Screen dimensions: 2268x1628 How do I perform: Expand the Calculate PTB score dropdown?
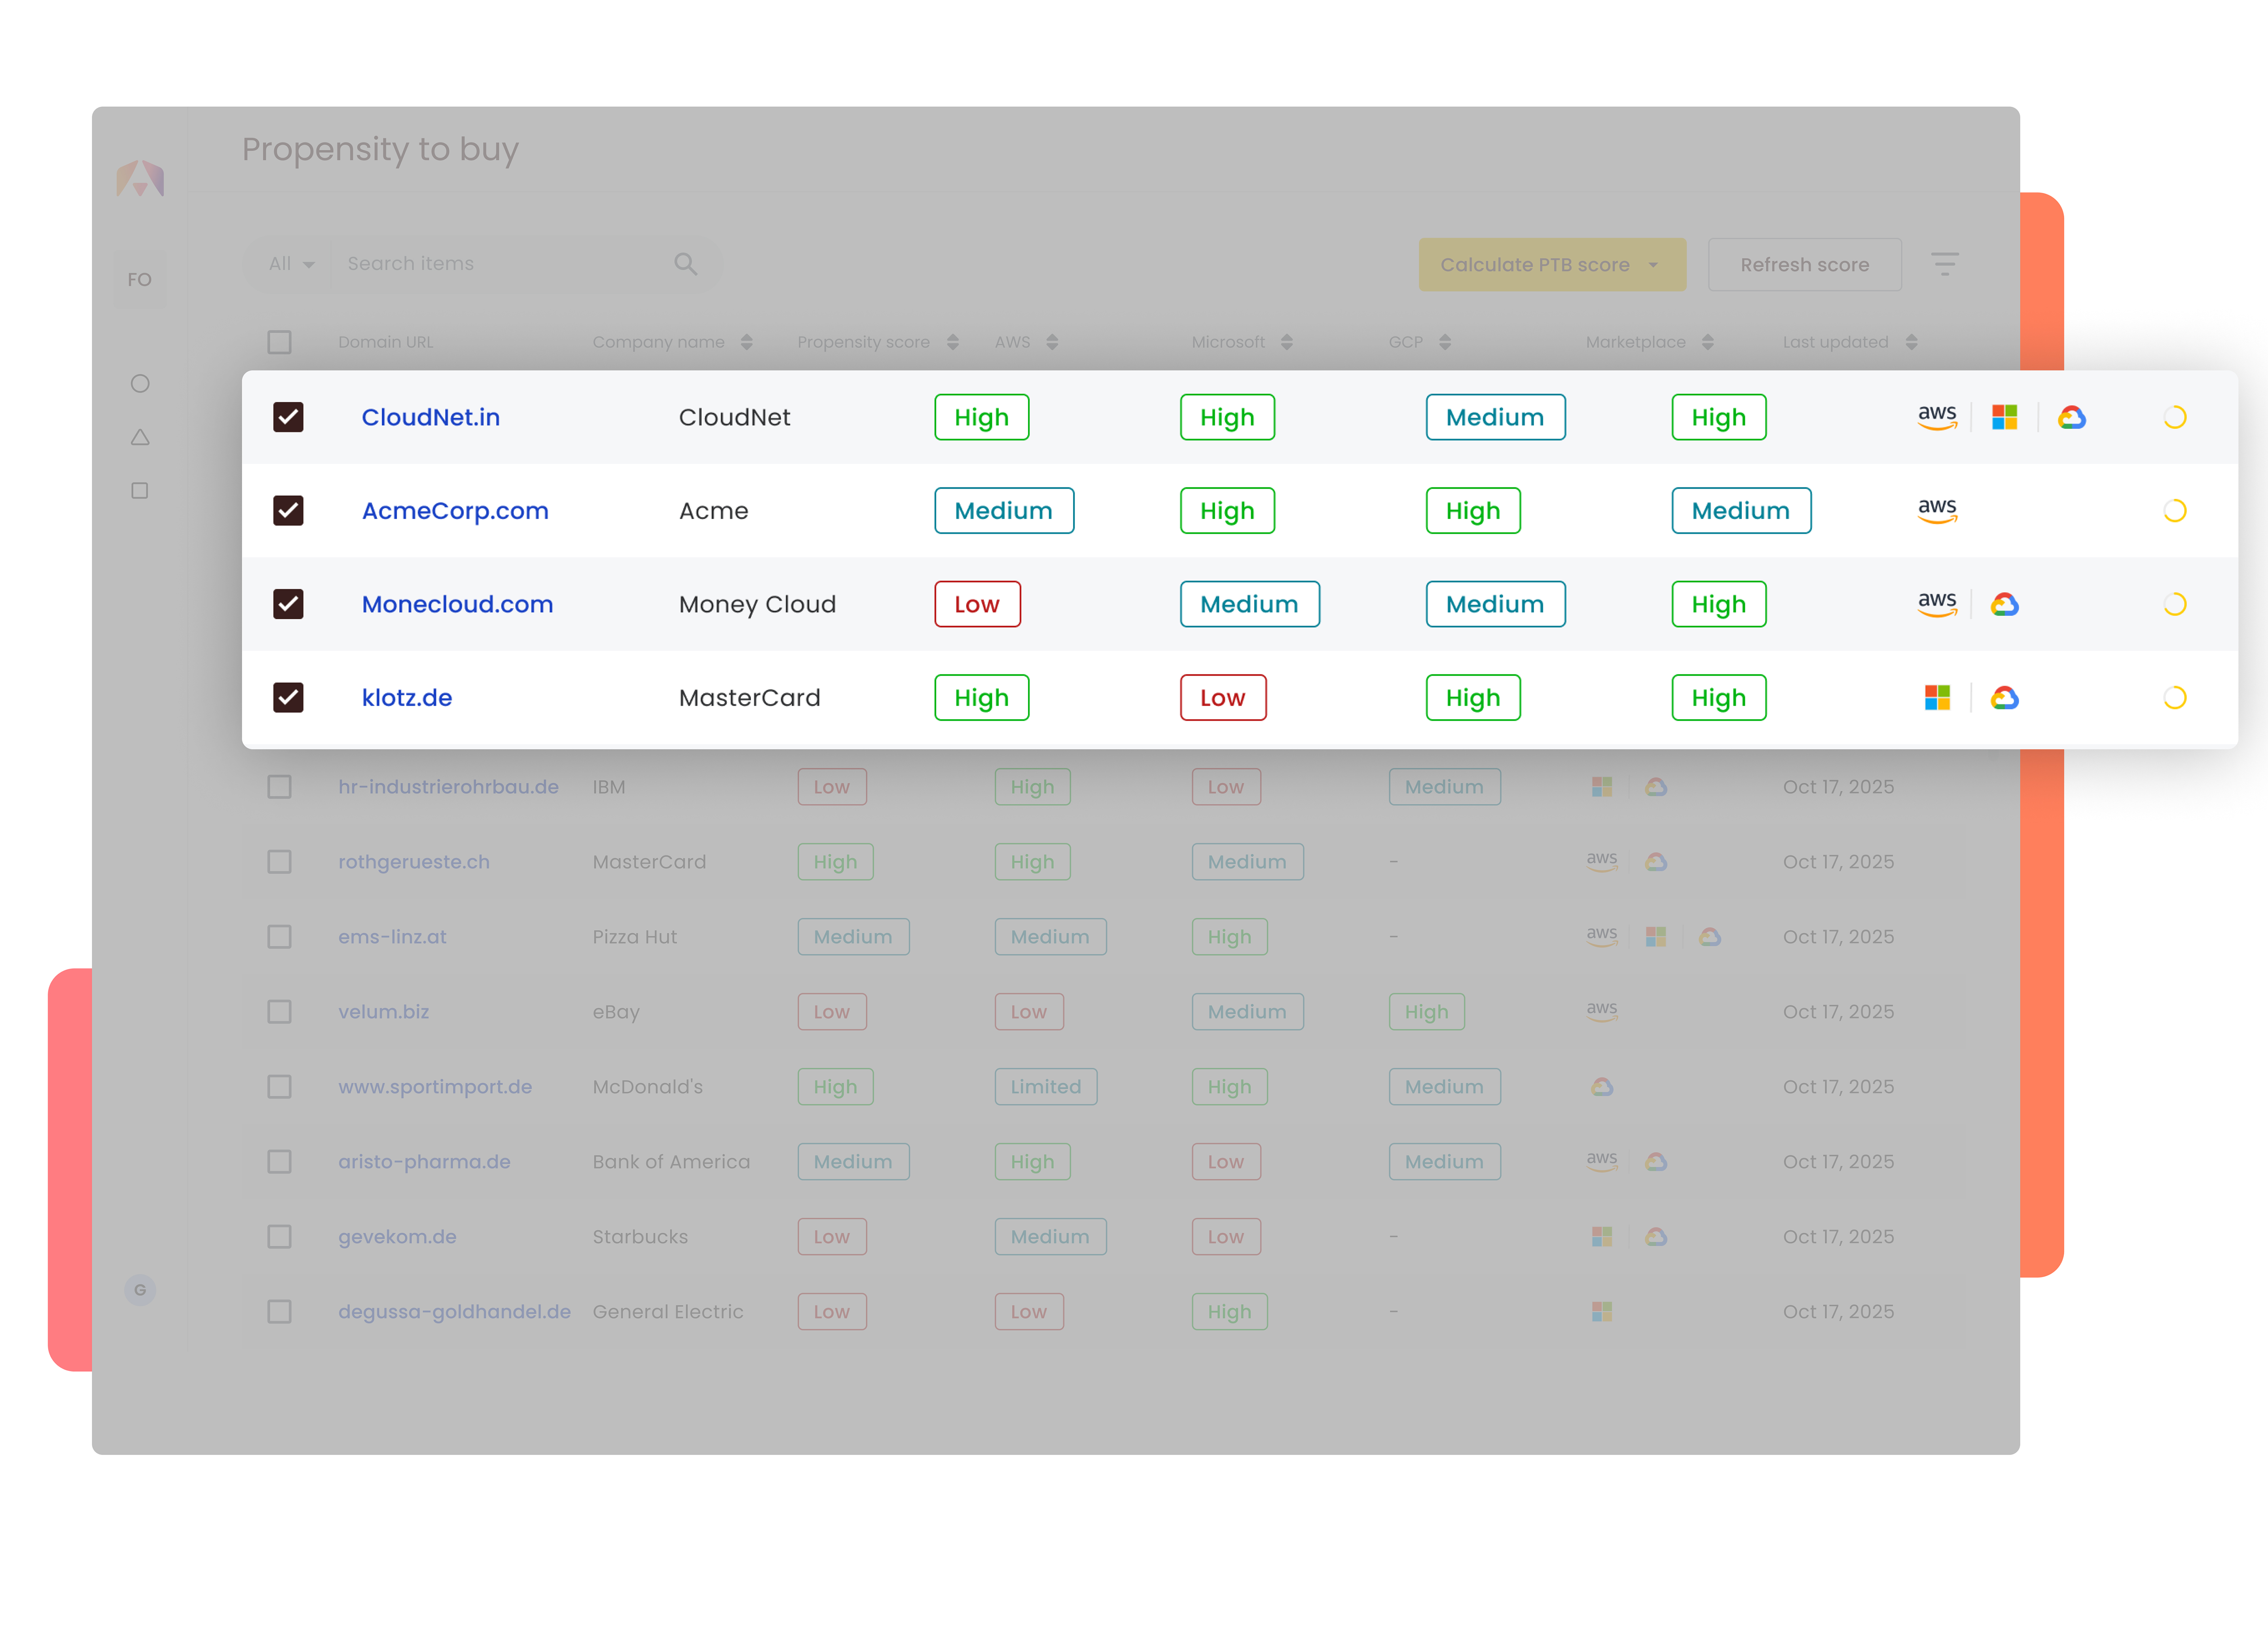[1653, 265]
